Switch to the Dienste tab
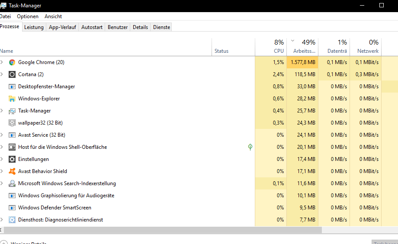Image resolution: width=398 pixels, height=244 pixels. pos(161,27)
